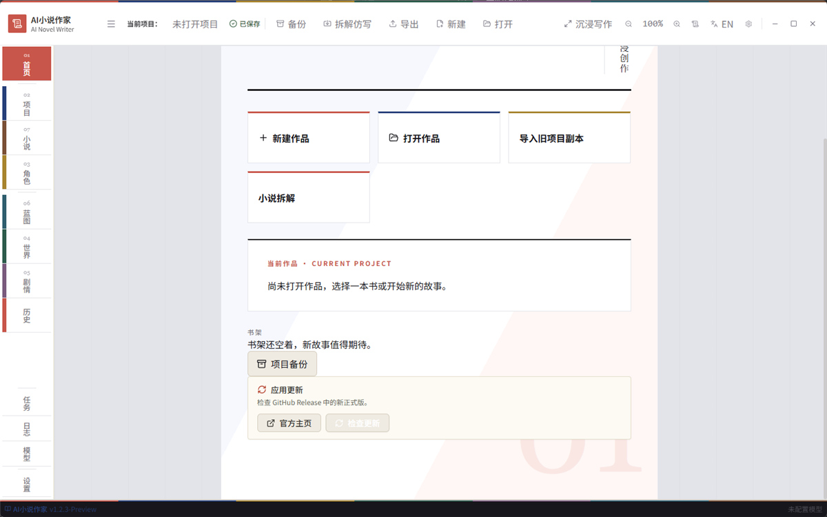
Task: Go to the 项目 sidebar tab
Action: pyautogui.click(x=27, y=103)
